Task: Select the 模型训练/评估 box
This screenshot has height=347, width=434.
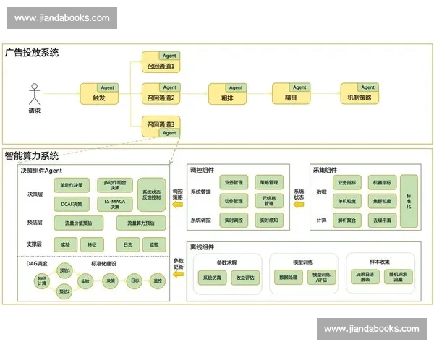Action: 322,278
